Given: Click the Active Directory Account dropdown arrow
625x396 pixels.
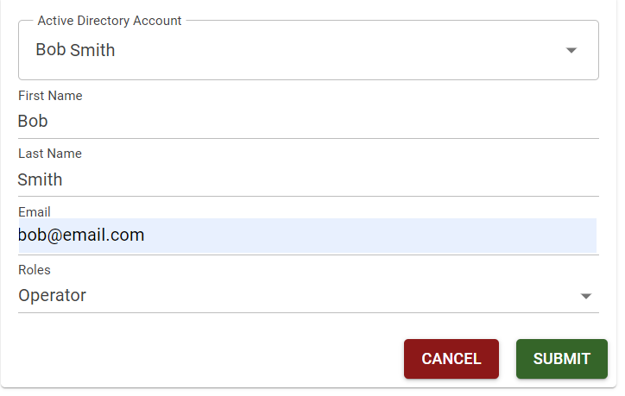Looking at the screenshot, I should coord(571,51).
